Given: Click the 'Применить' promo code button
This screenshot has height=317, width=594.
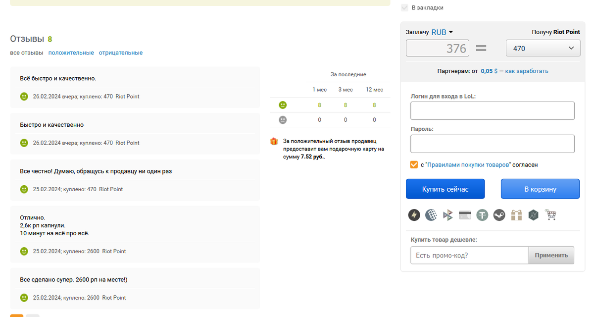Looking at the screenshot, I should point(551,255).
